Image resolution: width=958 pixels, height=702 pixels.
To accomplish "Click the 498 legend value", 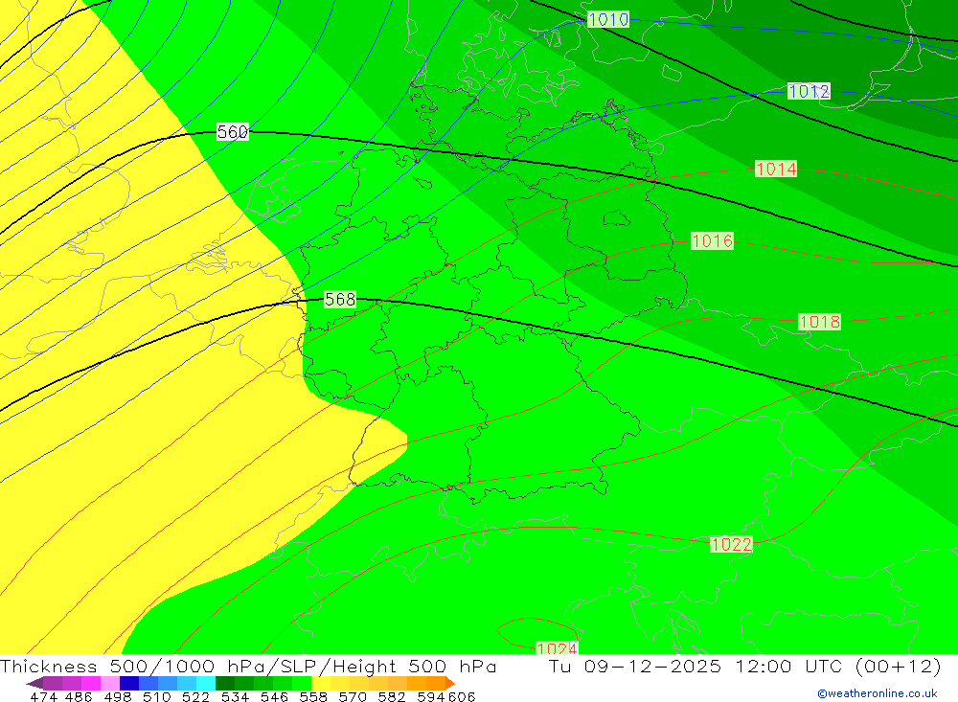I will click(x=117, y=696).
